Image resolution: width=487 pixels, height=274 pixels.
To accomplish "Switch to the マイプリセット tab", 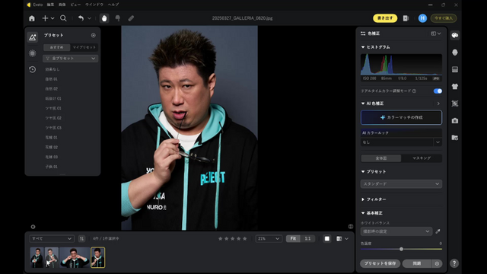I will click(x=84, y=47).
